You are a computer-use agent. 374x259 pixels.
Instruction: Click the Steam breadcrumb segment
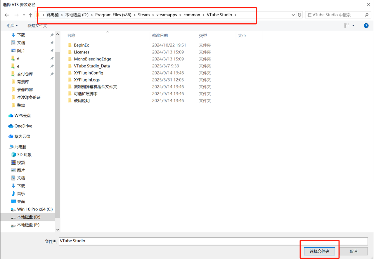[144, 15]
